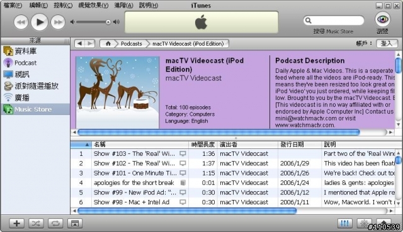Click the 登入 sign-in button
Image resolution: width=403 pixels, height=232 pixels.
pyautogui.click(x=387, y=43)
